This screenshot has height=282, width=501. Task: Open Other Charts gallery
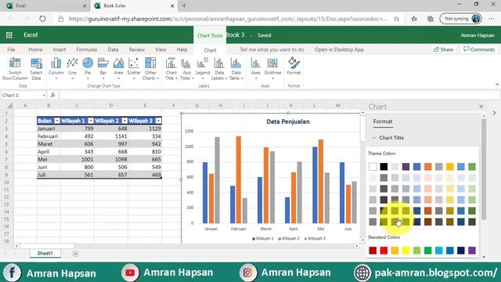(150, 68)
